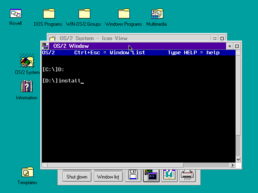Launch the OS/2 Window command prompt icon

click(151, 176)
